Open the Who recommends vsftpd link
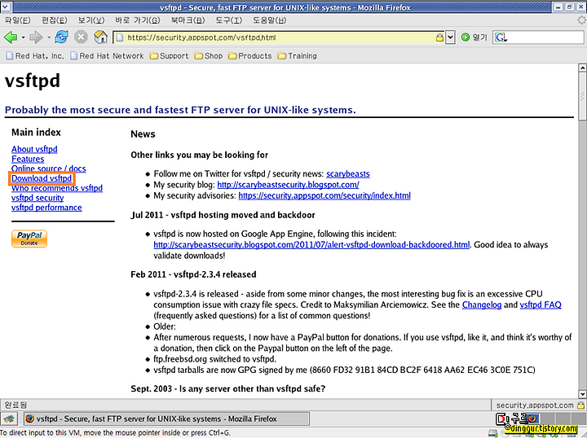The width and height of the screenshot is (587, 438). click(x=57, y=188)
